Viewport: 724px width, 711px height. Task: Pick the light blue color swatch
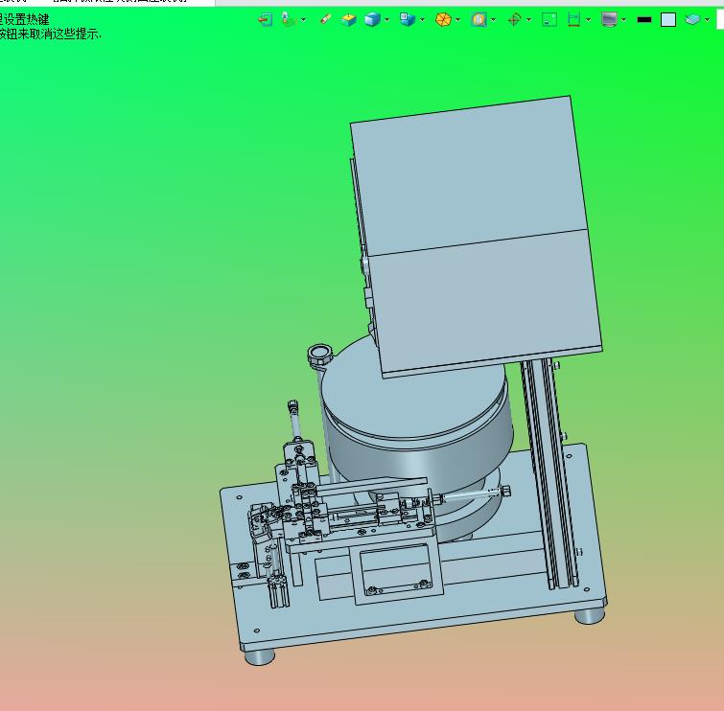pyautogui.click(x=668, y=20)
